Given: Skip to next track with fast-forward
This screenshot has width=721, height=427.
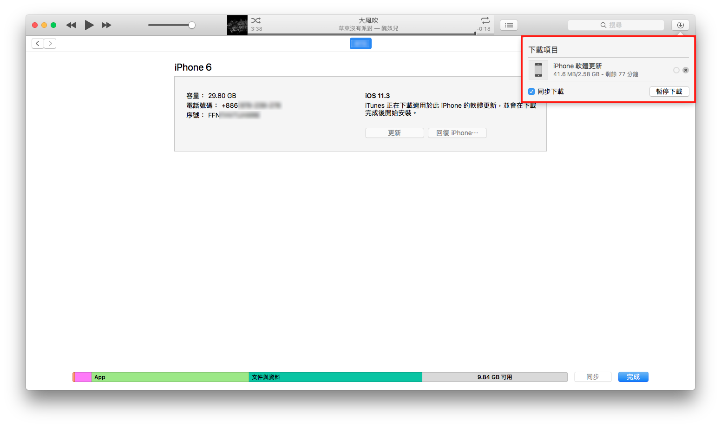Looking at the screenshot, I should coord(106,25).
